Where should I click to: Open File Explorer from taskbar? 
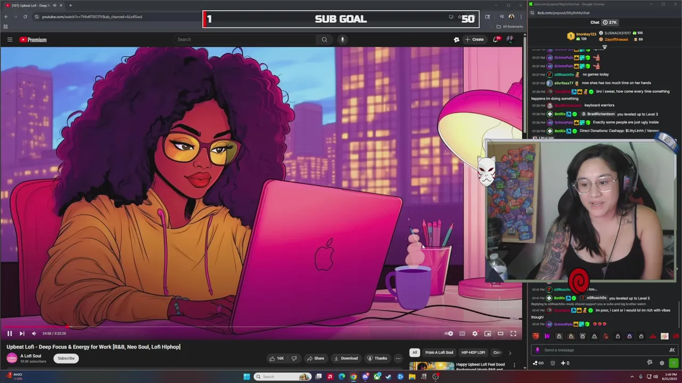(412, 377)
